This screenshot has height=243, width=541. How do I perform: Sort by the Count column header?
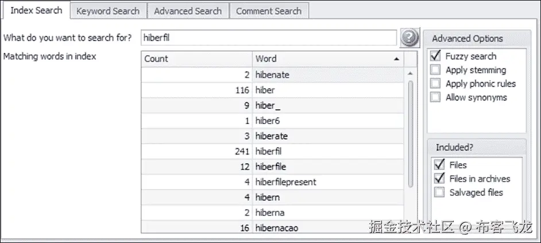(x=196, y=59)
